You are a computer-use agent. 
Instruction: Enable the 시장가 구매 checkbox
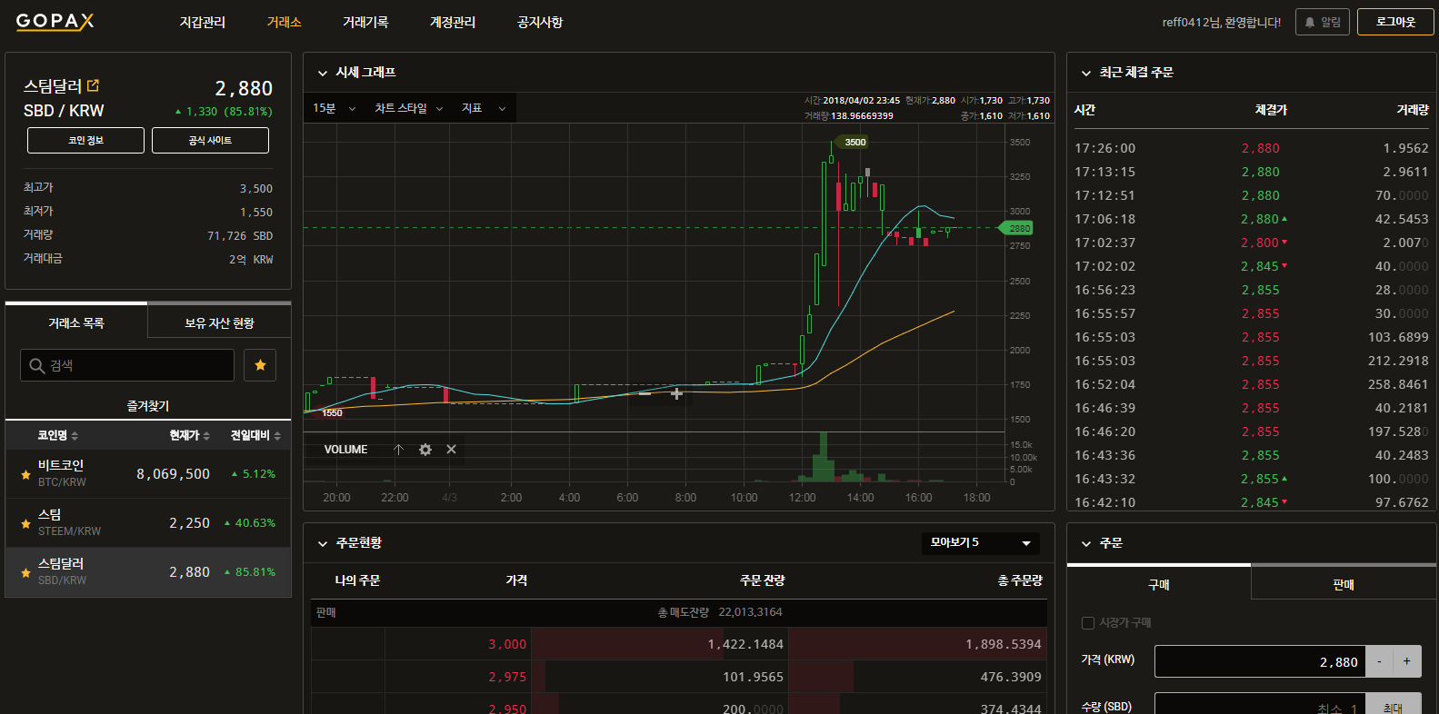coord(1088,623)
